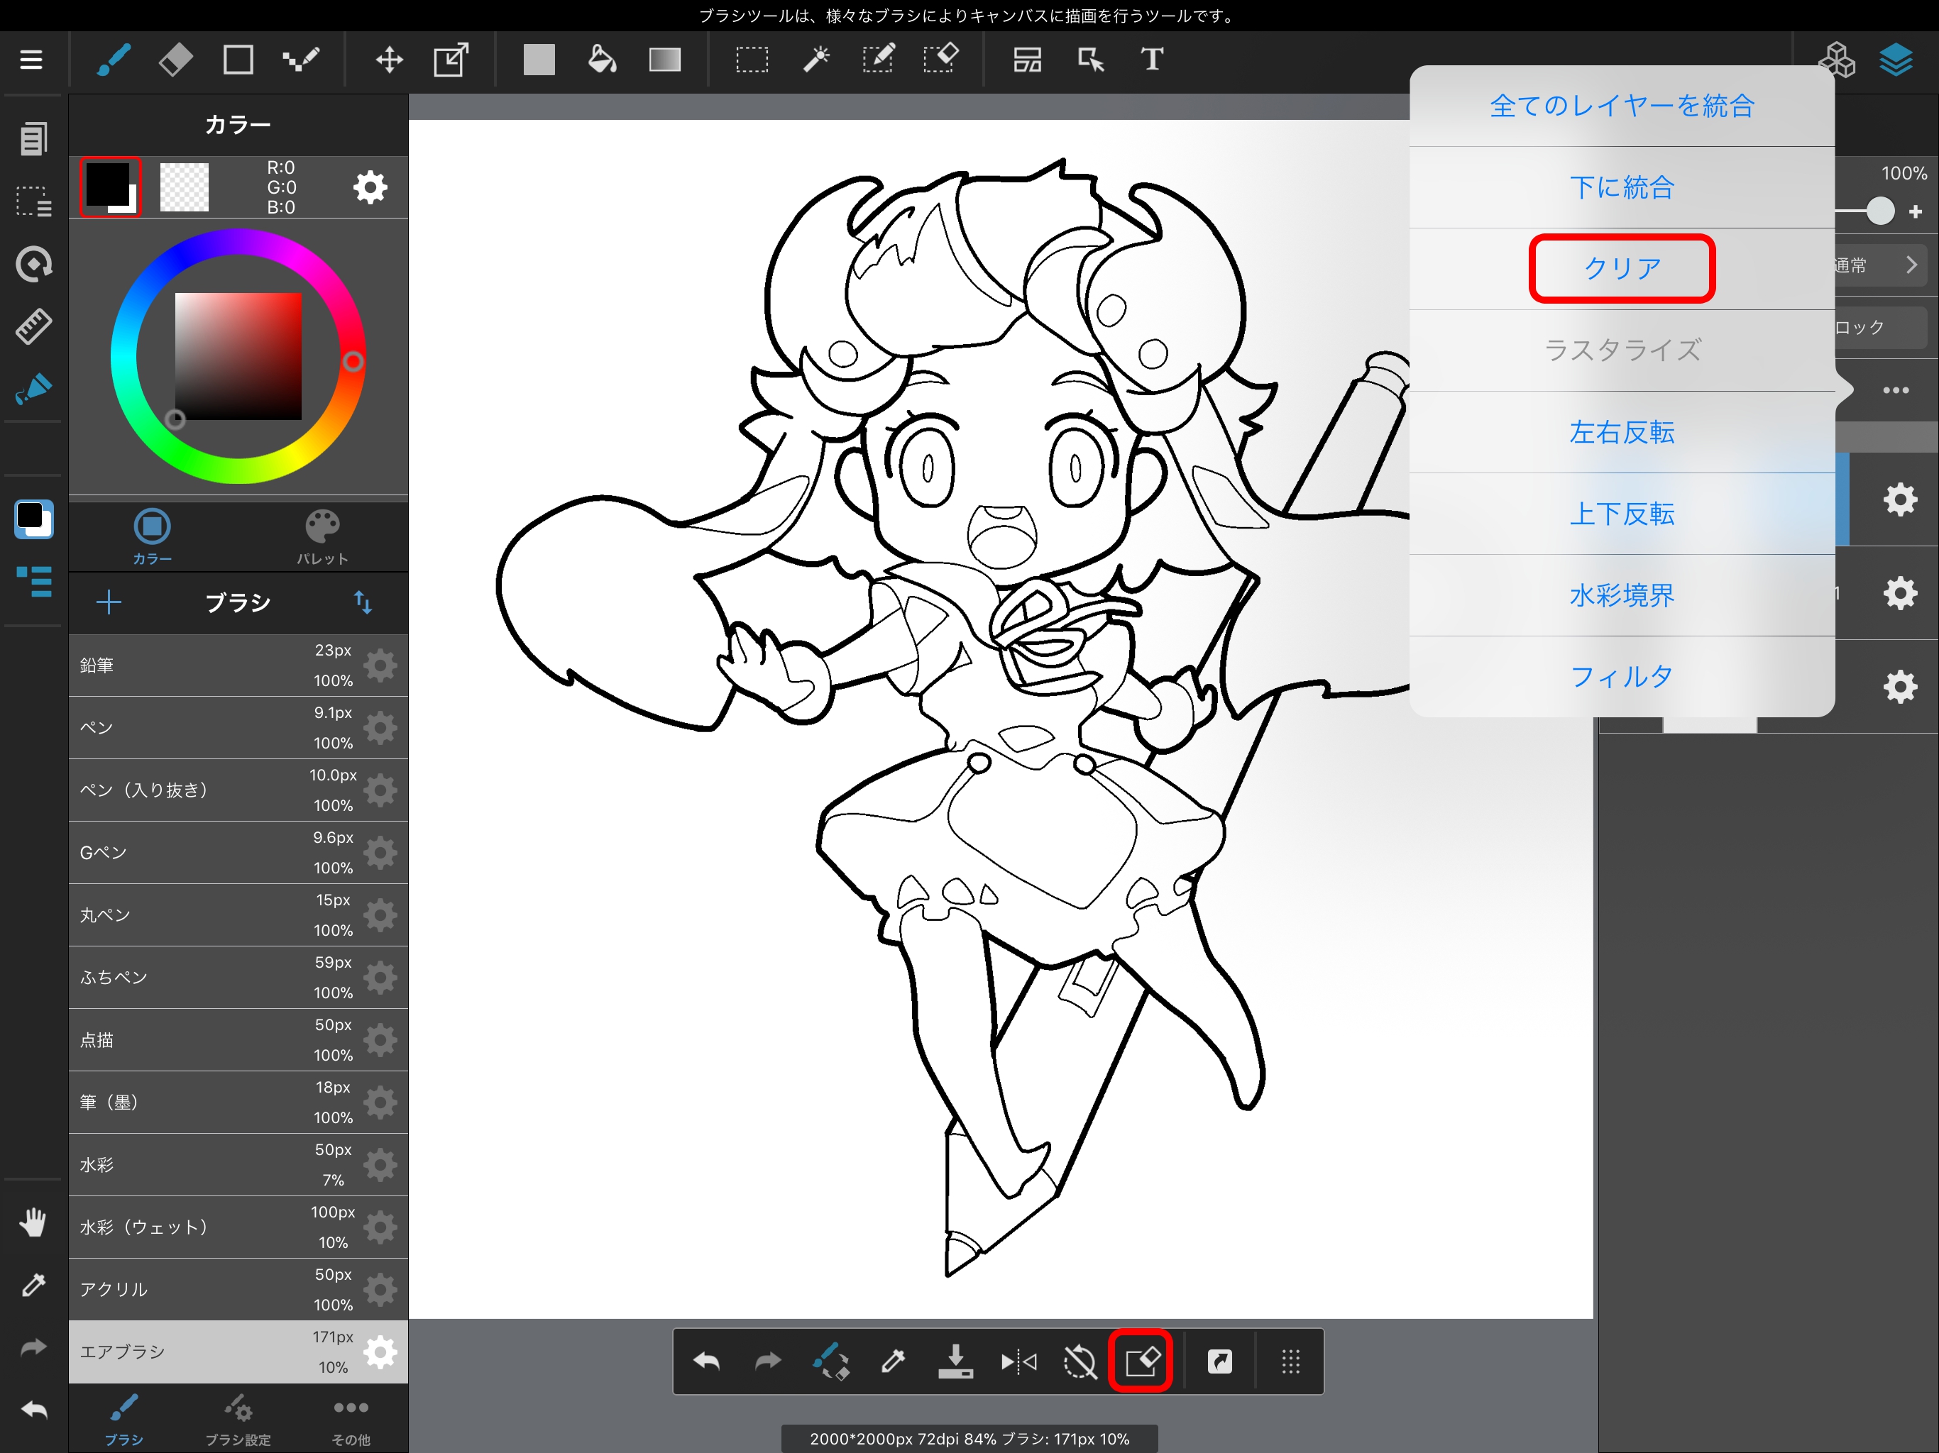Click the Save download icon
1939x1453 pixels.
pos(955,1361)
